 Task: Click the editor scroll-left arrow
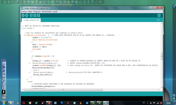[23, 90]
